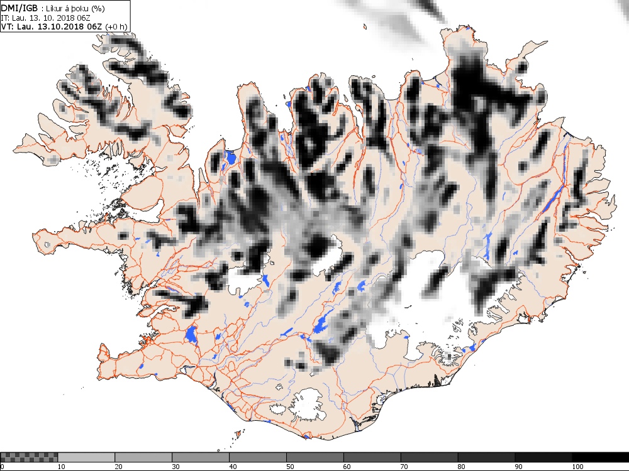The width and height of the screenshot is (629, 471).
Task: Click the 80–90 percent legend swatch
Action: coord(487,457)
